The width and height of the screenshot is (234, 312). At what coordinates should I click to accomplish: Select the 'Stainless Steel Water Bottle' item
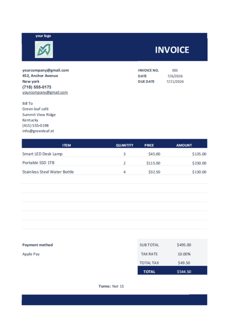48,172
